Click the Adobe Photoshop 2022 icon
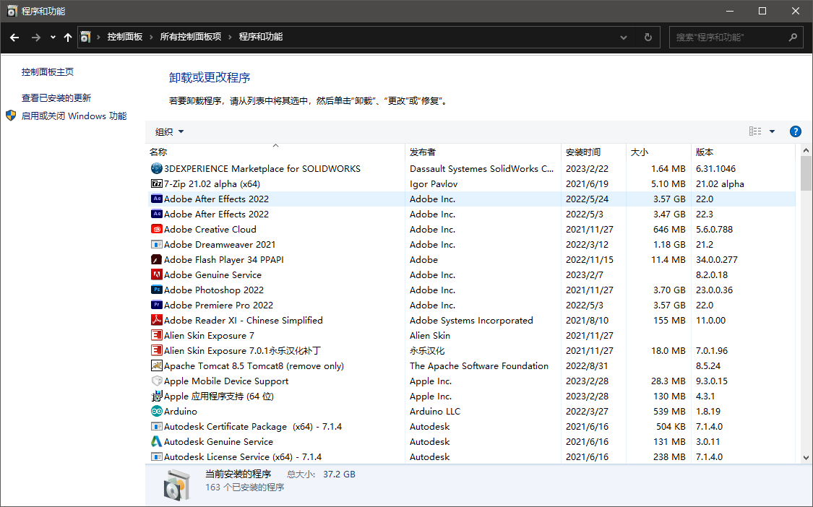 click(x=157, y=290)
